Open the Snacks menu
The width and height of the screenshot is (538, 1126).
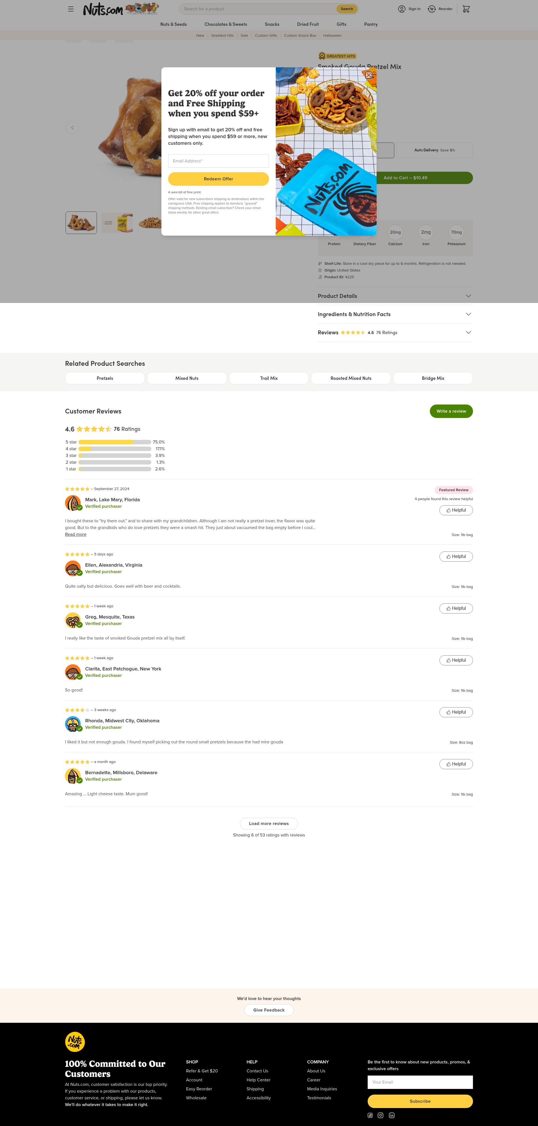coord(272,24)
